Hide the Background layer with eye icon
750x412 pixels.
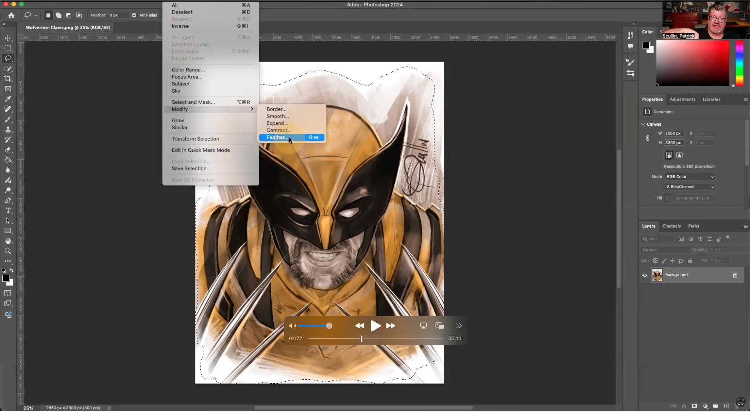(x=645, y=275)
